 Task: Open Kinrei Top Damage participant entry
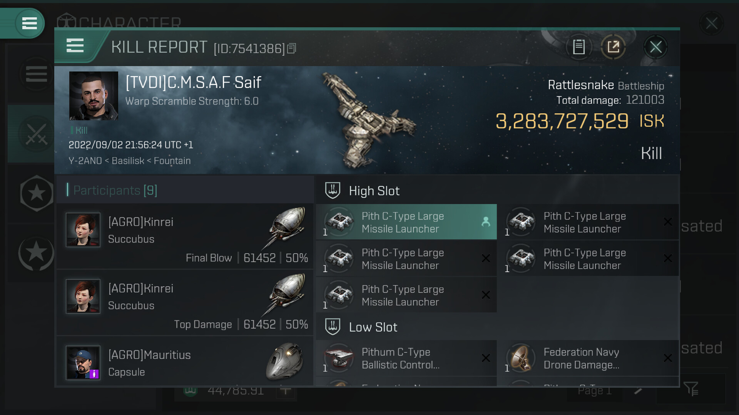185,303
